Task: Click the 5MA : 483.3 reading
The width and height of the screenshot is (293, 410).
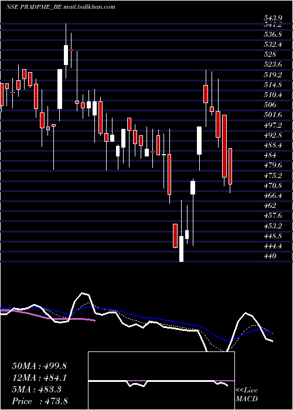Action: click(x=37, y=389)
